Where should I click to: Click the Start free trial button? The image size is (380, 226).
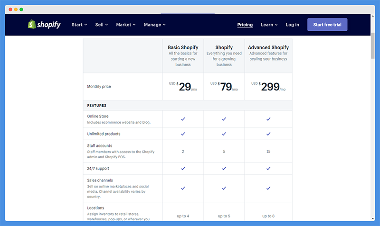click(327, 25)
